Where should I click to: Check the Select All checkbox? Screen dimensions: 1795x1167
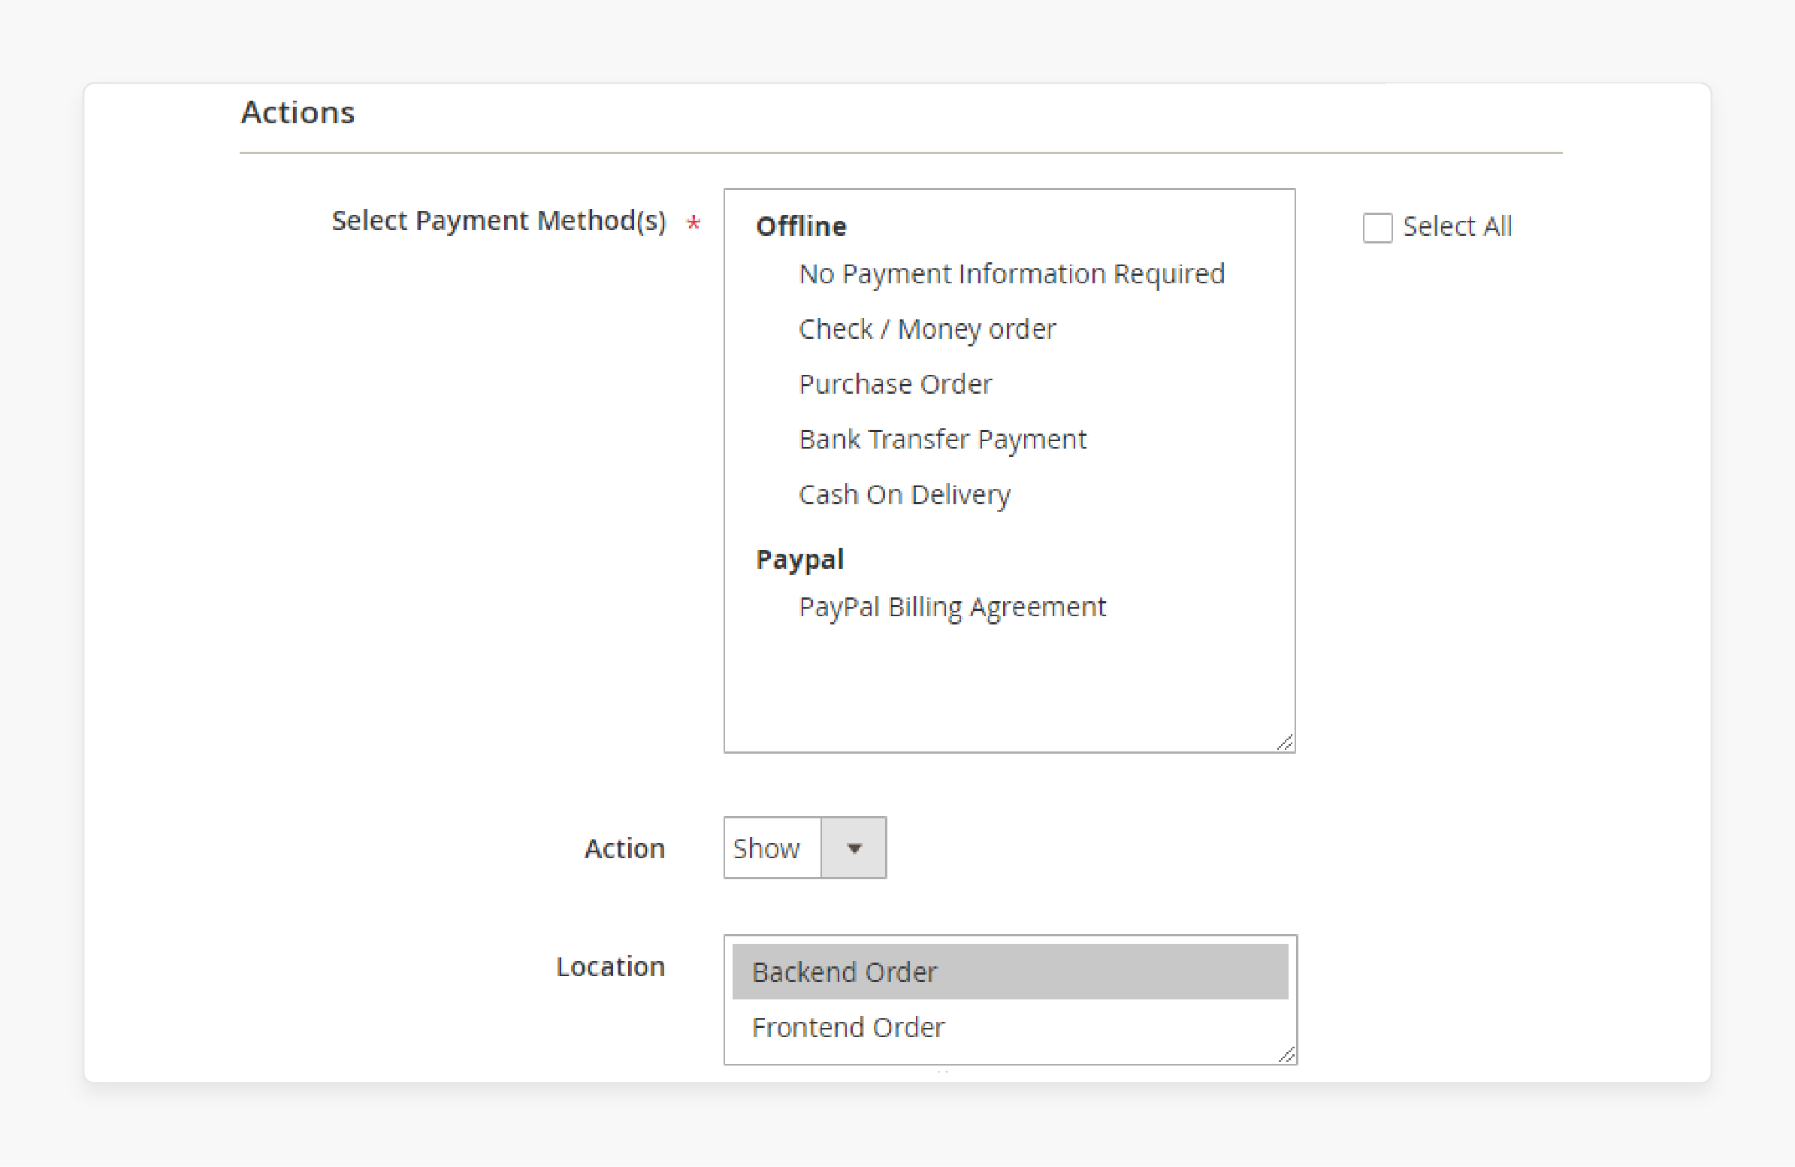[x=1377, y=227]
